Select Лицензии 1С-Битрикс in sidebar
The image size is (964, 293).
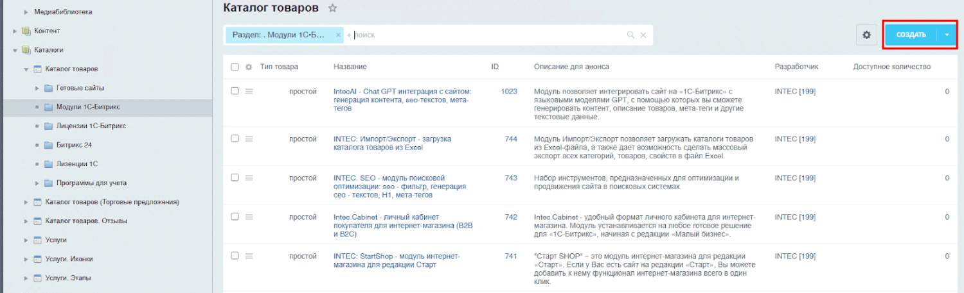[x=91, y=126]
